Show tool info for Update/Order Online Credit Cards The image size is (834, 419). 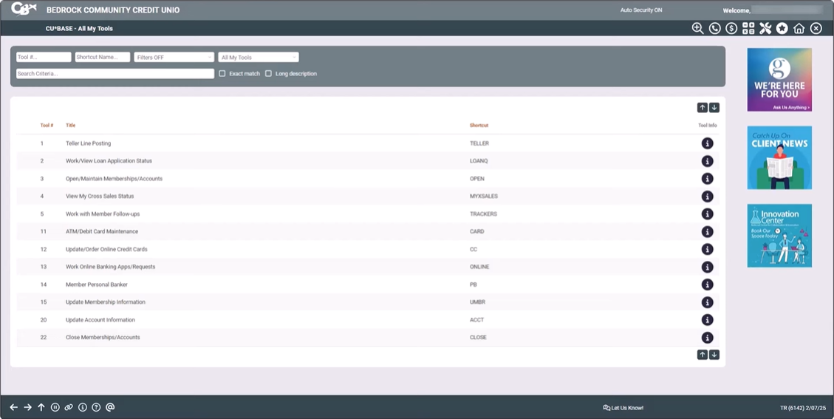click(707, 249)
